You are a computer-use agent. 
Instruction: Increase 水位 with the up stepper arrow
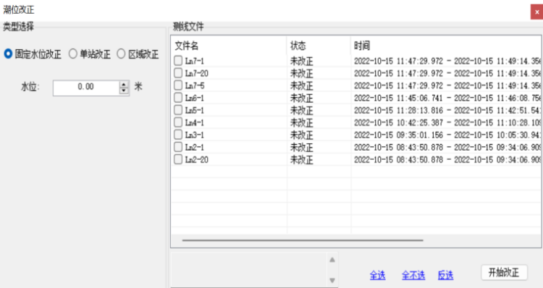click(124, 84)
